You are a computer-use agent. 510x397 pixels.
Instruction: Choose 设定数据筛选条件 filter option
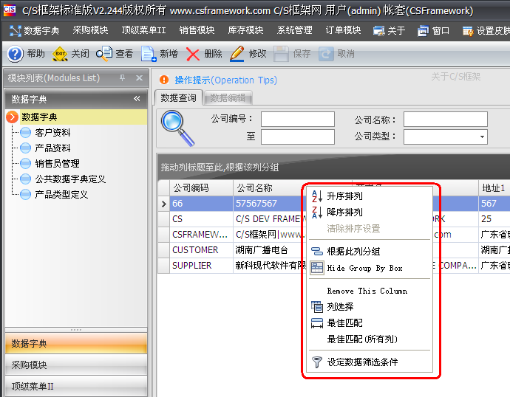(x=362, y=362)
